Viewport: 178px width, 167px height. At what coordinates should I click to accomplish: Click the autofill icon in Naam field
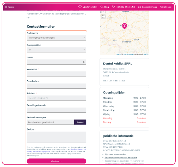tap(84, 62)
